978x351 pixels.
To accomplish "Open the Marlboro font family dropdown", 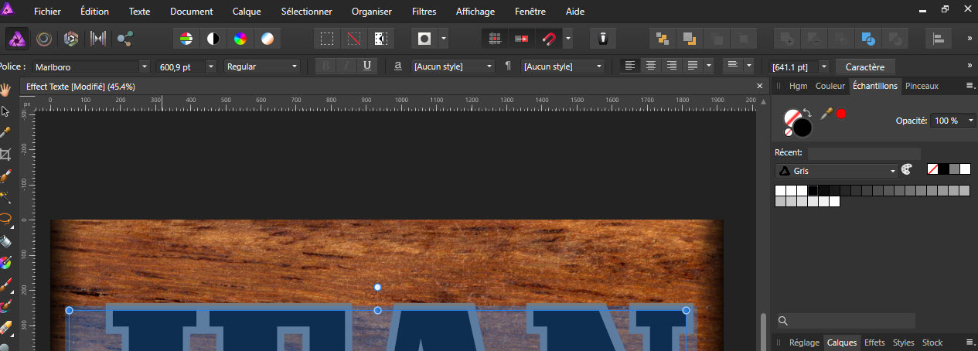I will [144, 66].
